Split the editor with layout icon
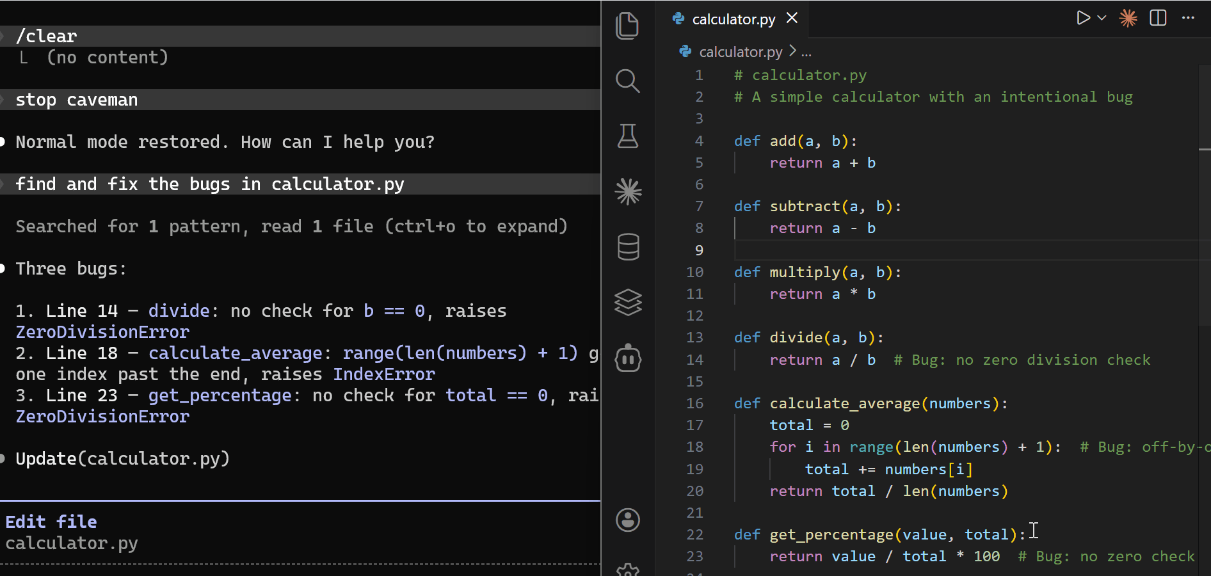Viewport: 1211px width, 576px height. [x=1158, y=18]
